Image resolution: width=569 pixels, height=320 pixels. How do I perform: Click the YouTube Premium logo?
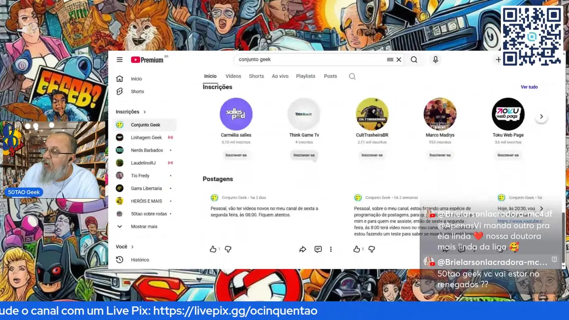click(x=147, y=60)
